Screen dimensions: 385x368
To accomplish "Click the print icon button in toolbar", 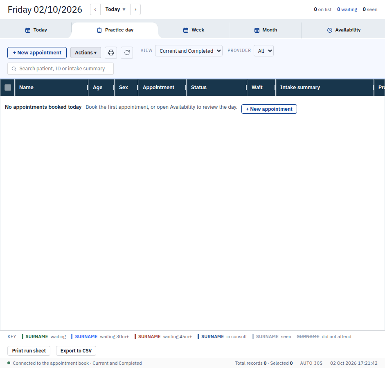I will coord(111,53).
